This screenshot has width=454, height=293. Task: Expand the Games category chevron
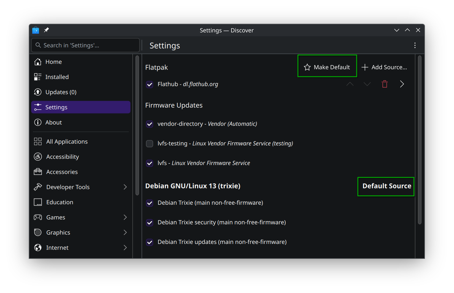pyautogui.click(x=125, y=217)
